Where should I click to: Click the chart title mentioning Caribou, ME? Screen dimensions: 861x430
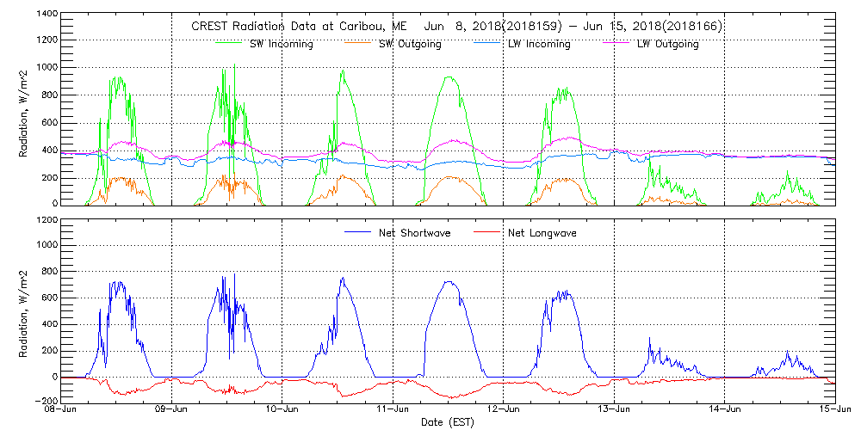(456, 27)
